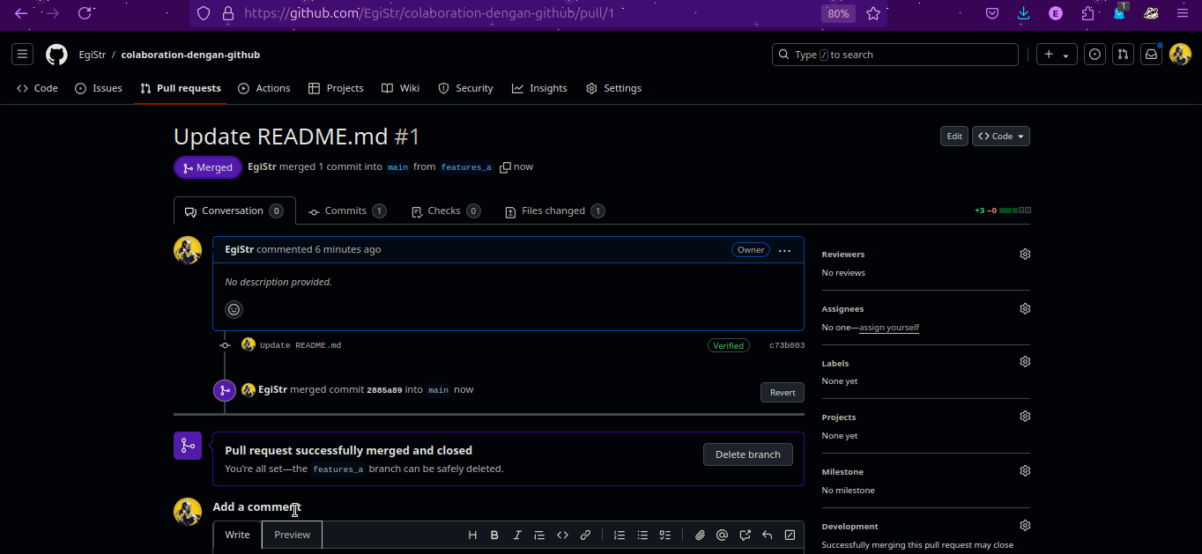This screenshot has height=554, width=1202.
Task: Open the issues shortcut icon in header
Action: (x=1094, y=55)
